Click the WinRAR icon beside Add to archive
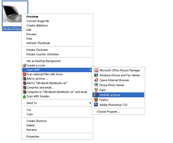The image size is (173, 143). [x=24, y=79]
